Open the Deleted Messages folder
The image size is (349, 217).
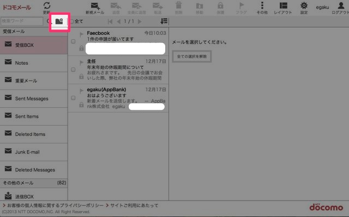34,170
